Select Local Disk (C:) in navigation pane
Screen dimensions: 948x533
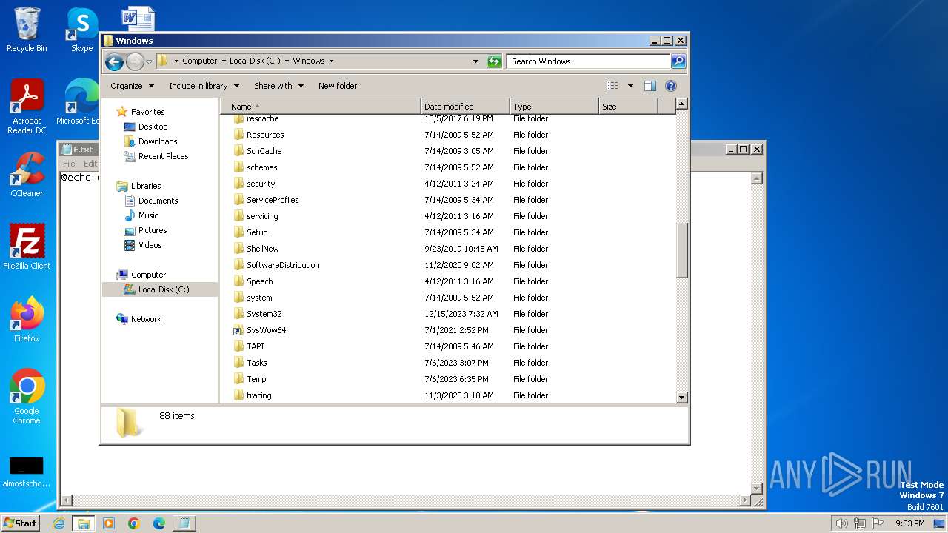tap(163, 289)
